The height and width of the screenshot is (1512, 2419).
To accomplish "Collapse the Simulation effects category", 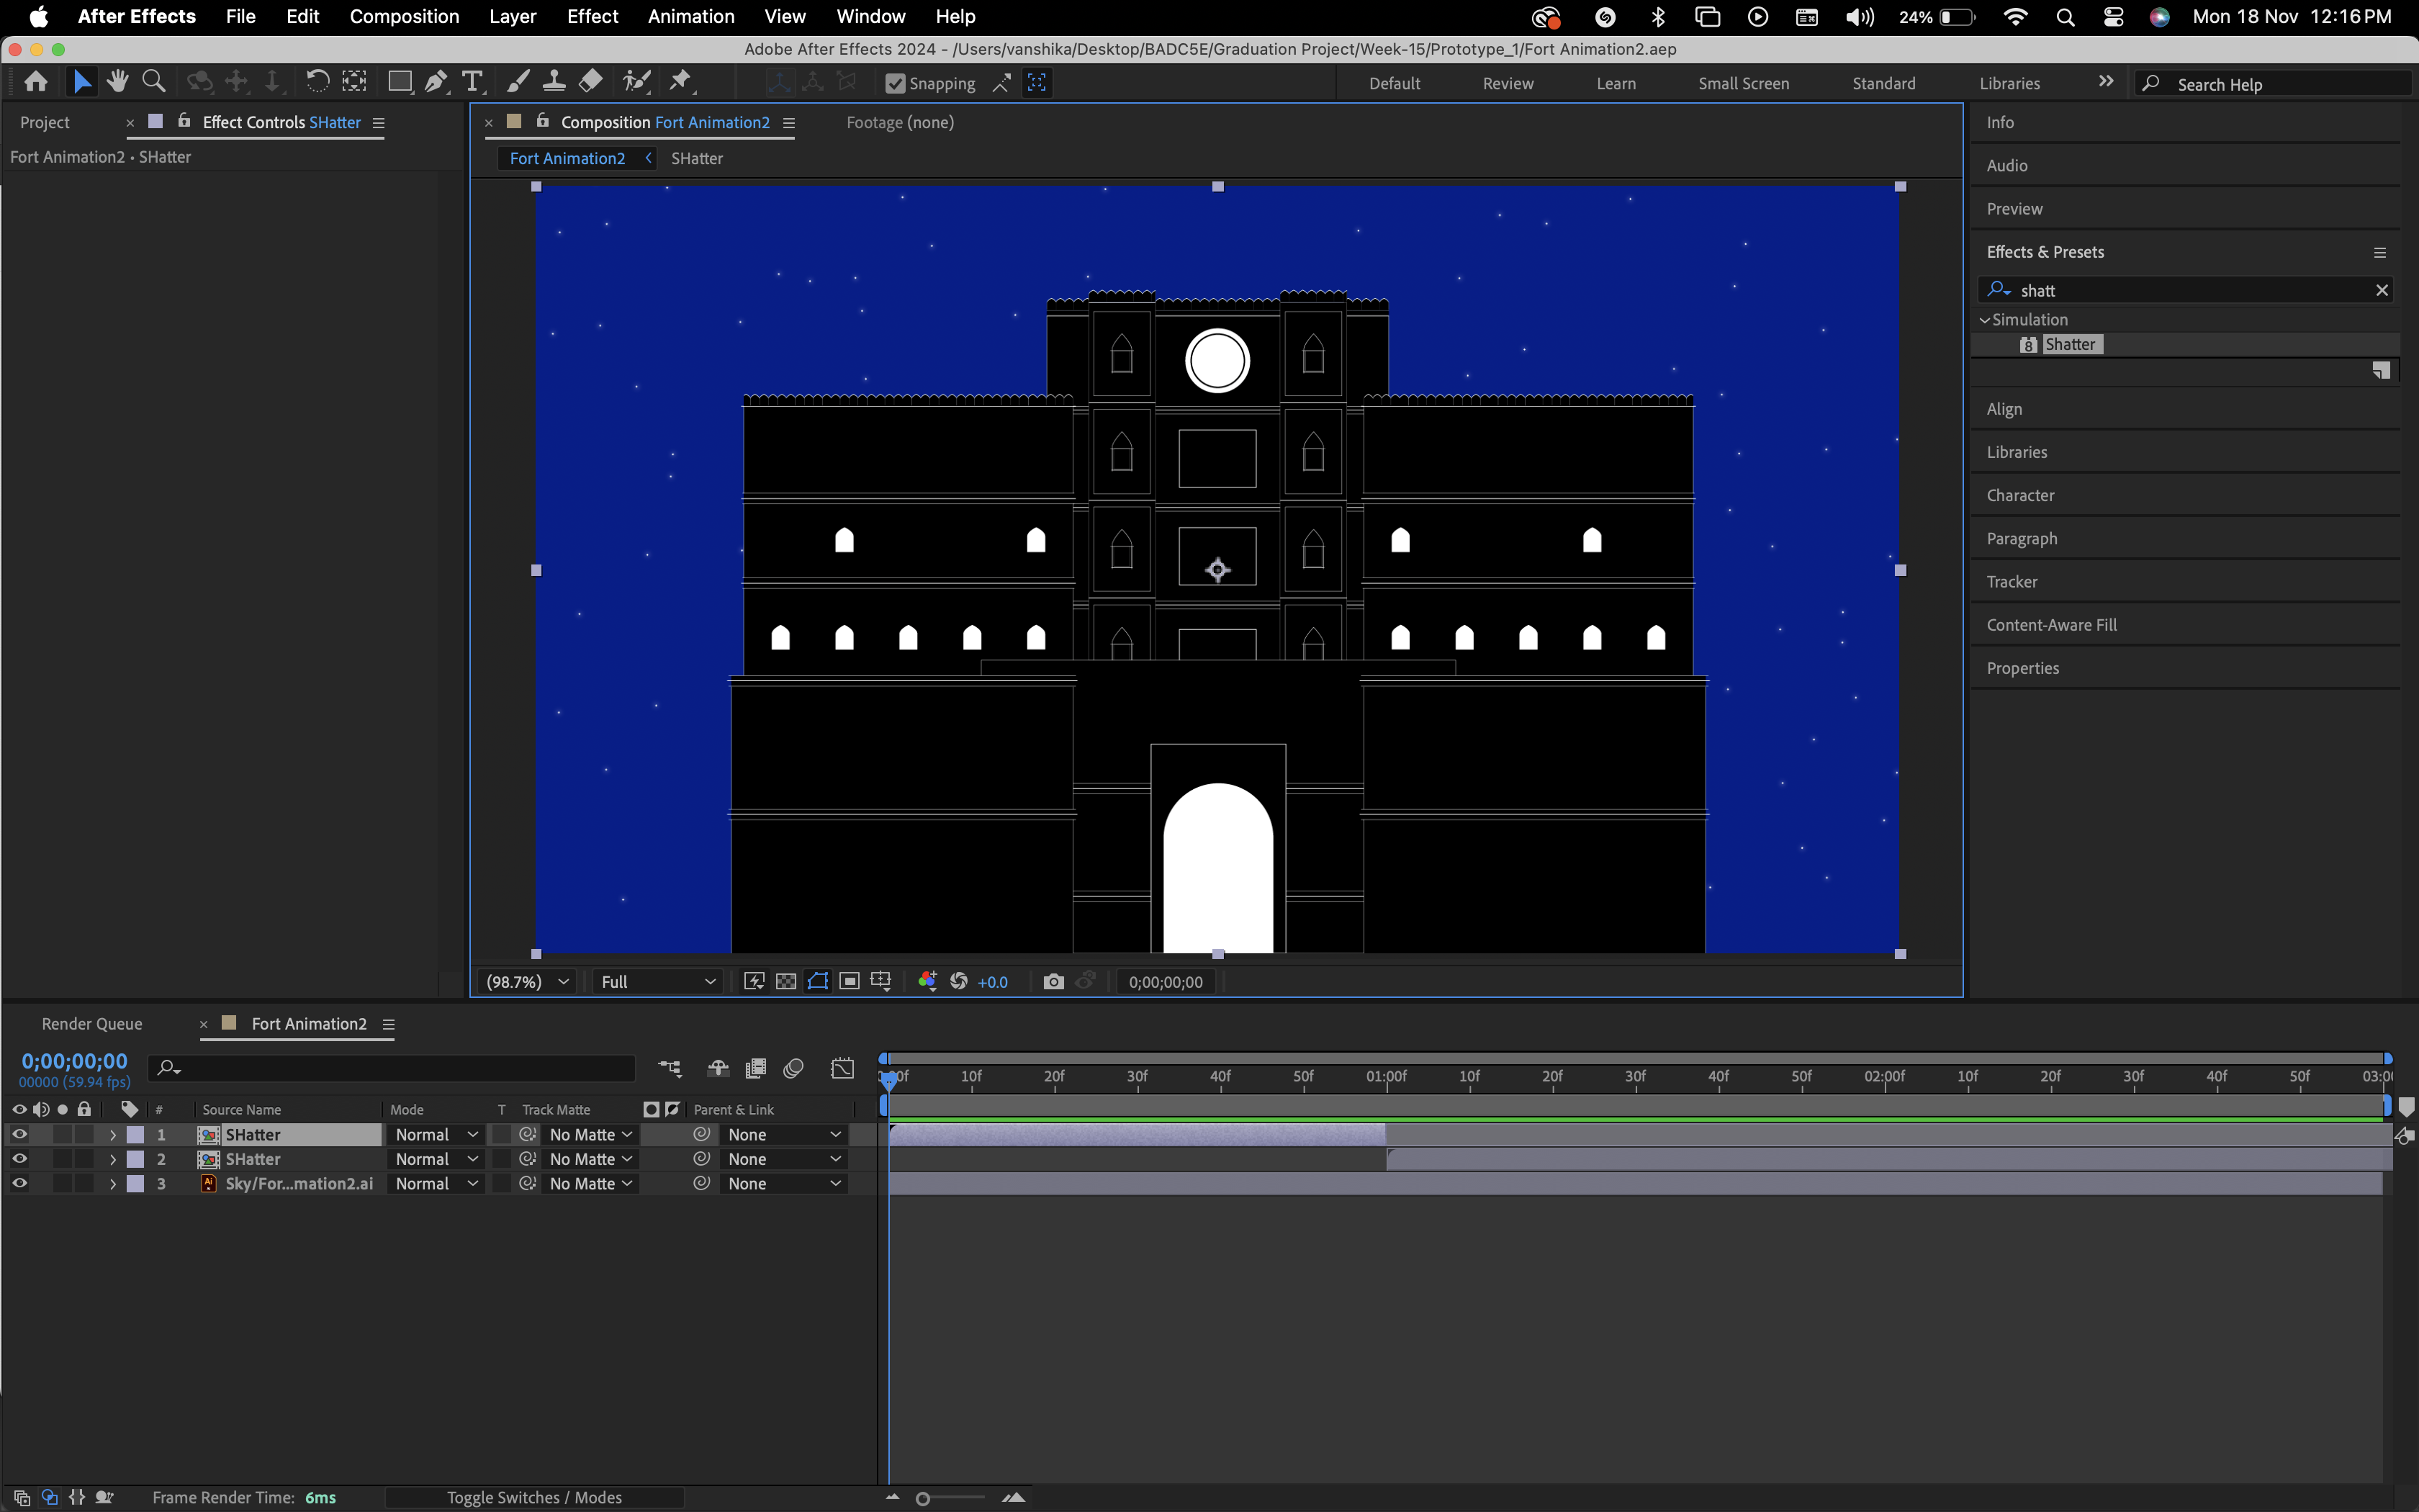I will point(1984,320).
